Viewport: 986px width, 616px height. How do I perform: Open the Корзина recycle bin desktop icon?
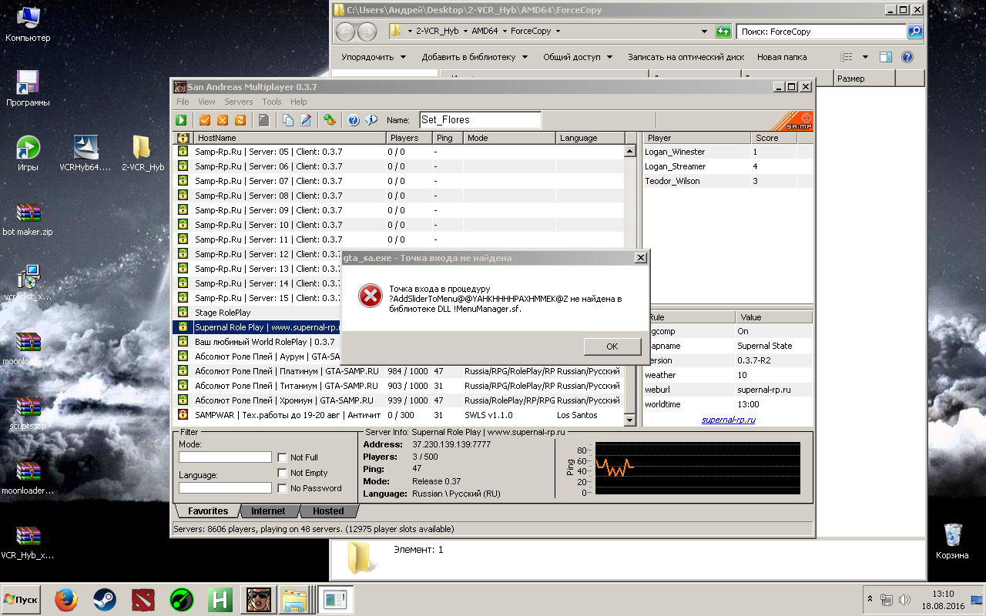pos(953,541)
